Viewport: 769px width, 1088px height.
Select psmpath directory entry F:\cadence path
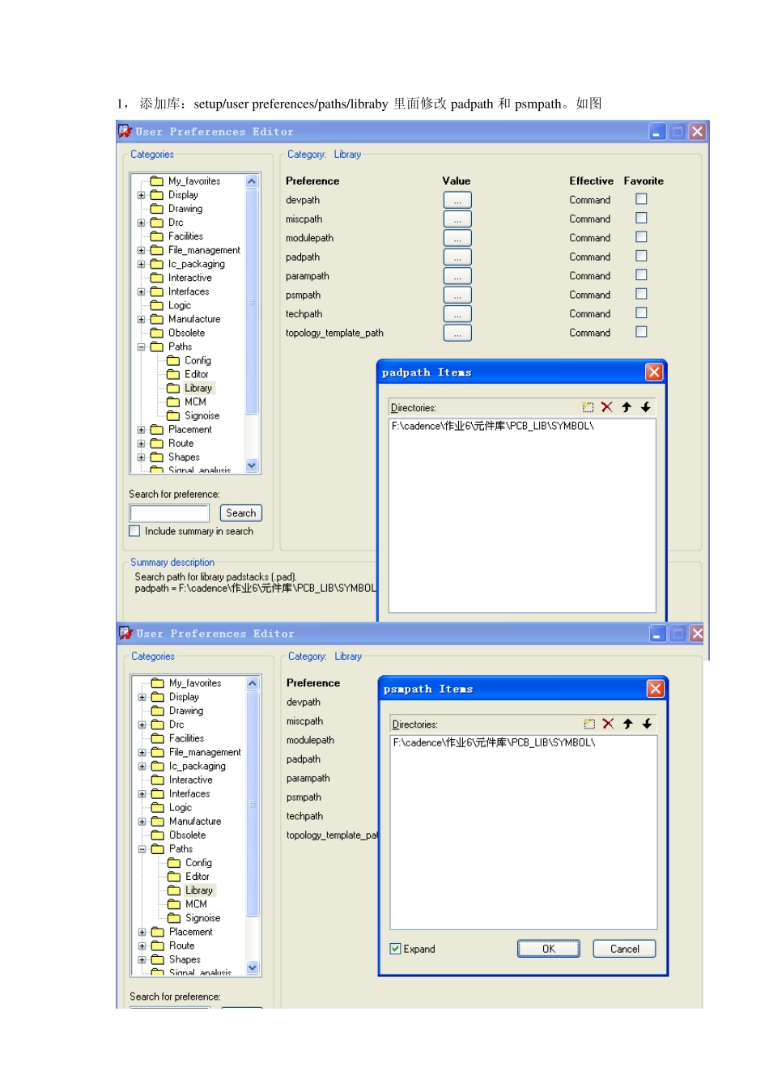pos(494,742)
